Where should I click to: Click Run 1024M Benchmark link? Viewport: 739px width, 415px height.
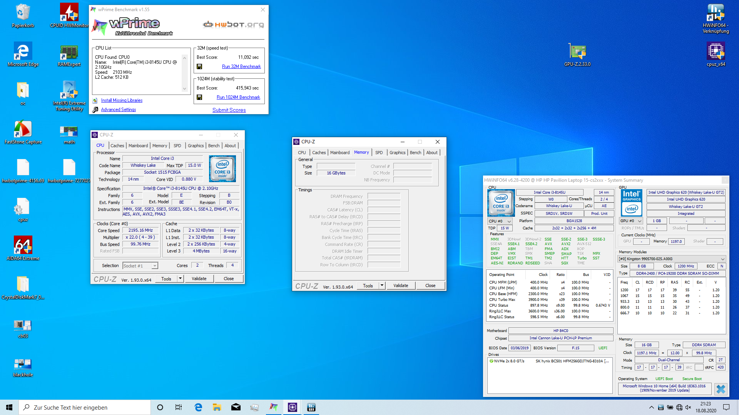coord(238,97)
